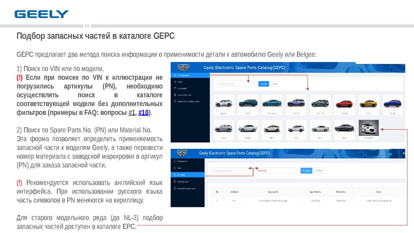The width and height of the screenshot is (414, 233).
Task: Select the white NL-4 SUV thumbnail
Action: 296,128
